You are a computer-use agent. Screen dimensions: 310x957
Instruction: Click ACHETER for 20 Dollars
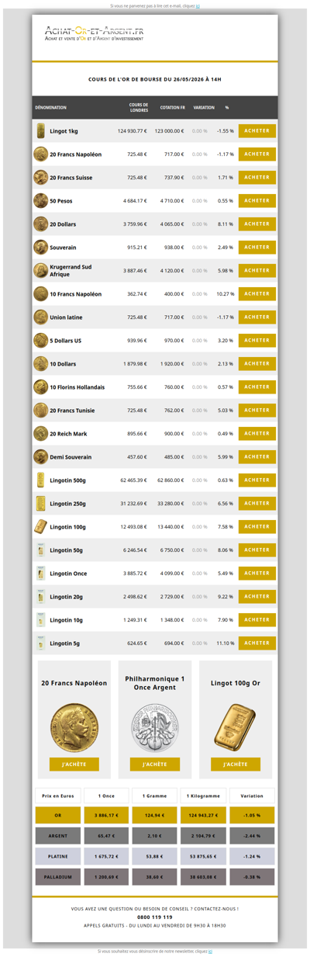click(x=257, y=224)
